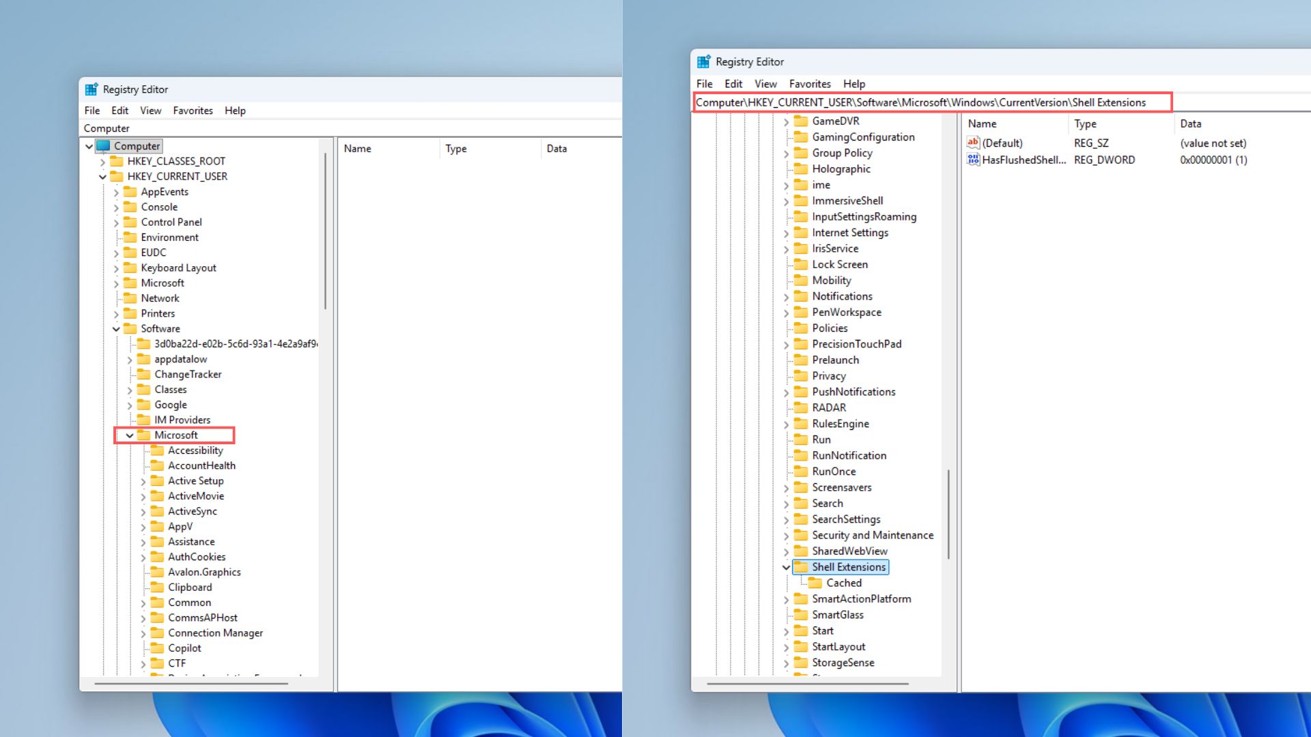Click the Registry Editor title bar icon

coord(90,89)
